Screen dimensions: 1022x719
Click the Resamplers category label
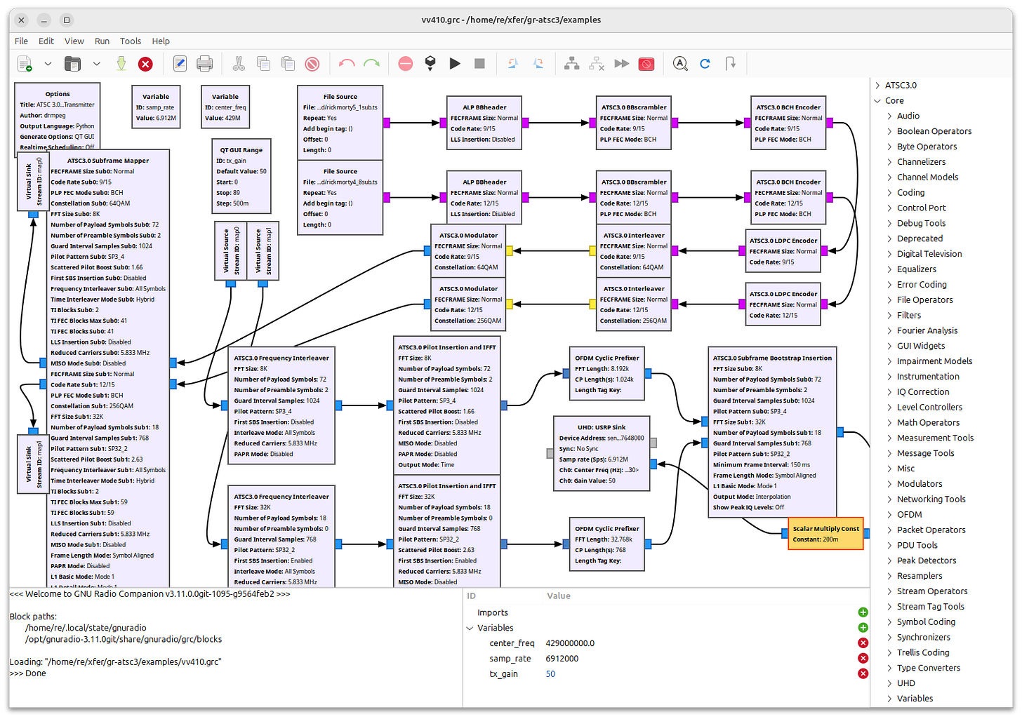pyautogui.click(x=920, y=576)
